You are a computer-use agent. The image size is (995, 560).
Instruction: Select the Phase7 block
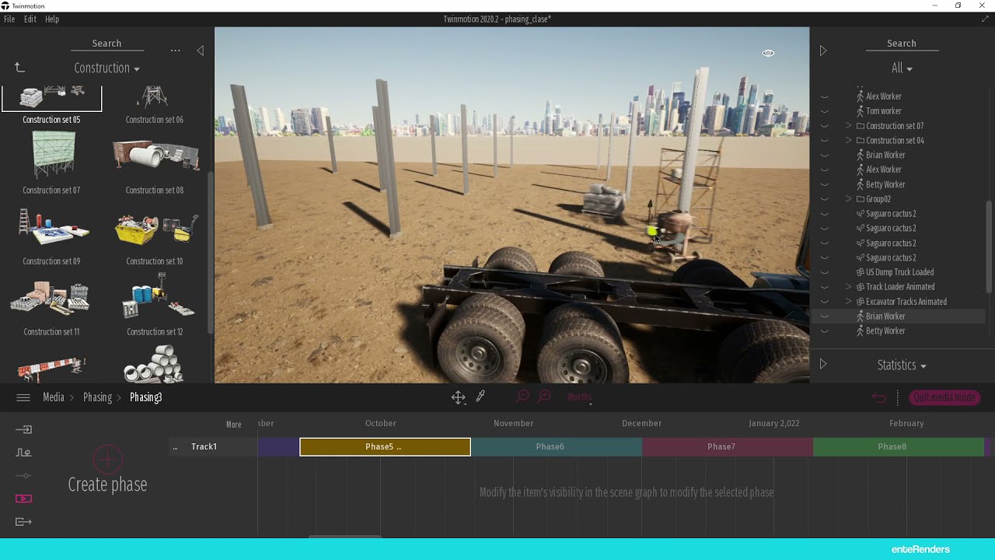click(x=728, y=447)
